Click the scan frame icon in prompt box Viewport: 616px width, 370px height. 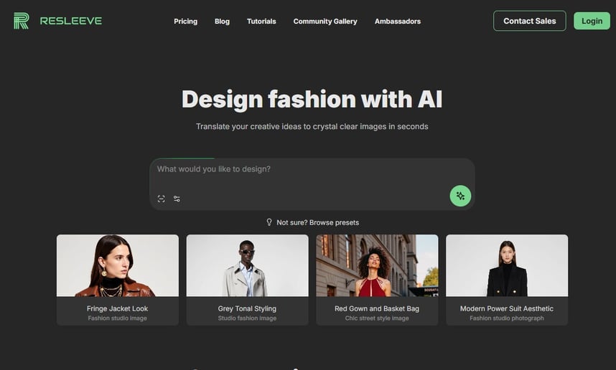(x=162, y=199)
